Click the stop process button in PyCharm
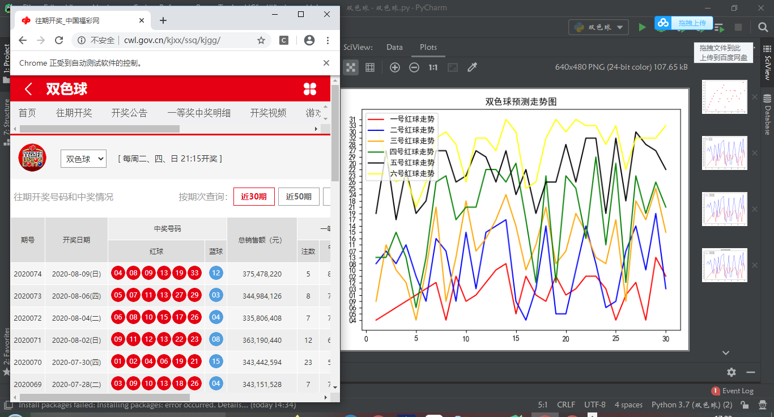The image size is (774, 417). (738, 27)
